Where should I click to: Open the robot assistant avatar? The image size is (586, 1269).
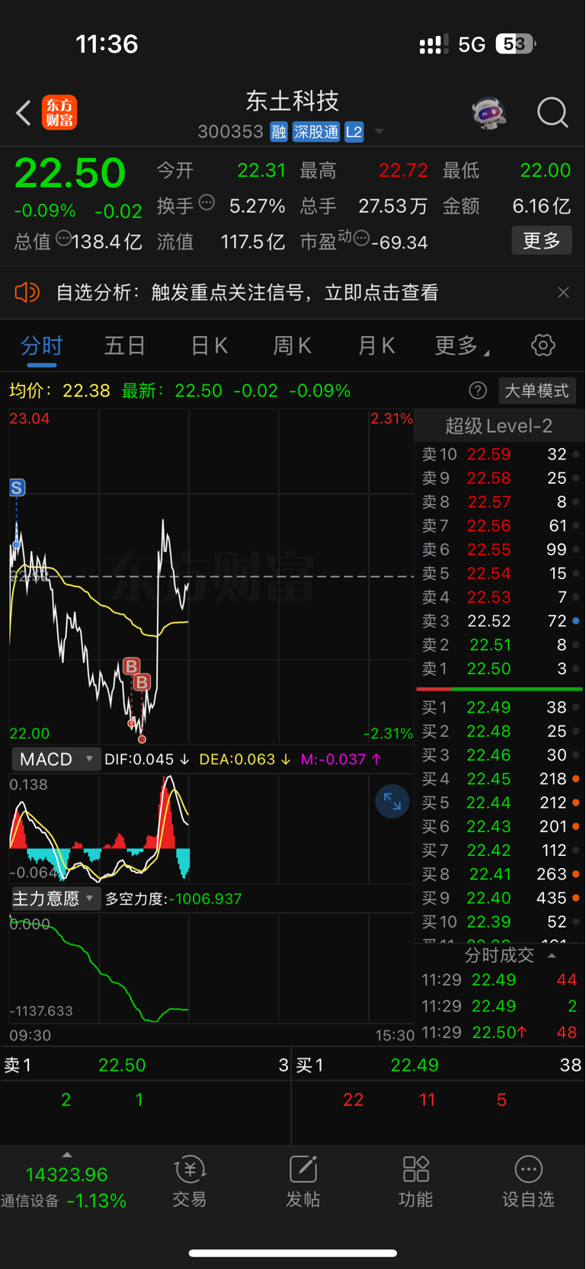(488, 113)
